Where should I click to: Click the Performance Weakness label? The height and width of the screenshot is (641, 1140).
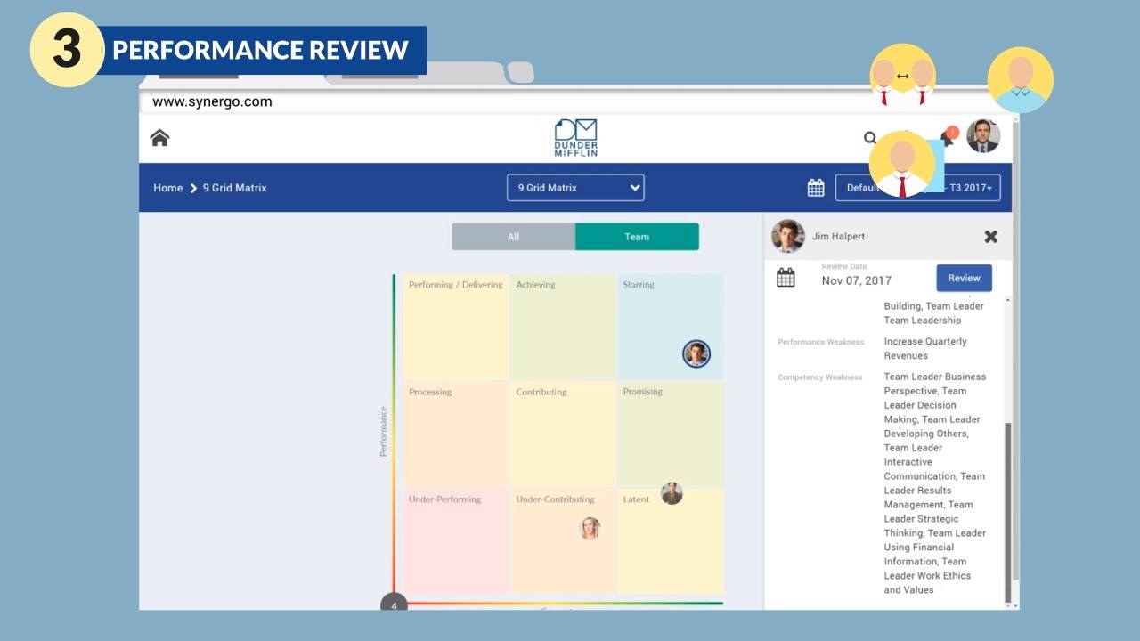(x=821, y=342)
